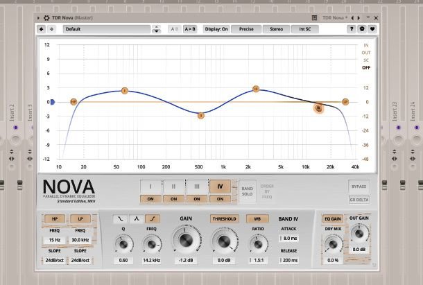Select band IV tab
This screenshot has width=423, height=285.
tap(220, 187)
